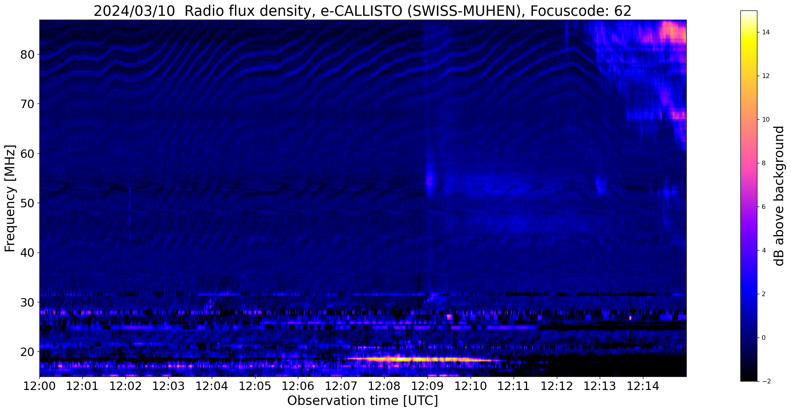The width and height of the screenshot is (791, 412).
Task: Click the 12:13 time tick label
Action: click(600, 386)
